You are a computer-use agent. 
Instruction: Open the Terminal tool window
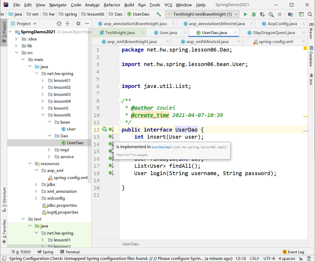[70, 252]
